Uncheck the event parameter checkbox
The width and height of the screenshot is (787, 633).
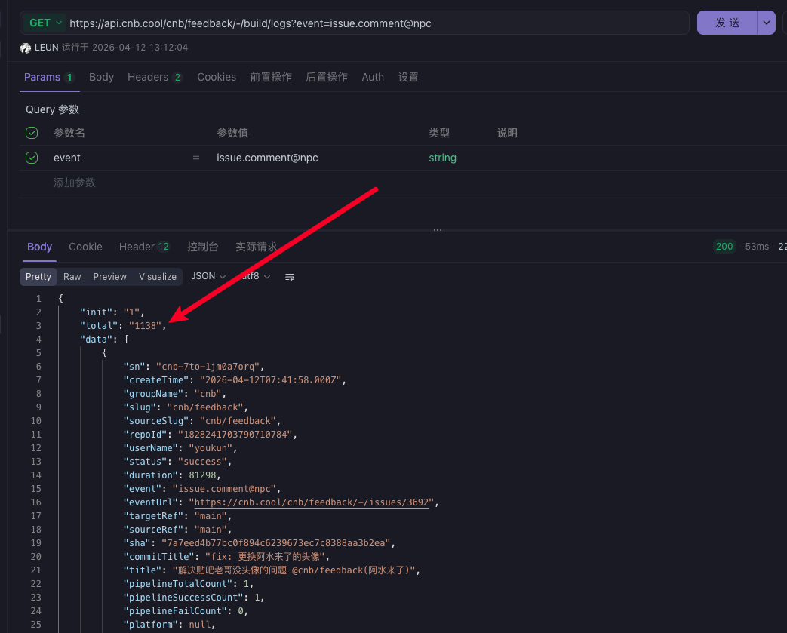point(32,158)
